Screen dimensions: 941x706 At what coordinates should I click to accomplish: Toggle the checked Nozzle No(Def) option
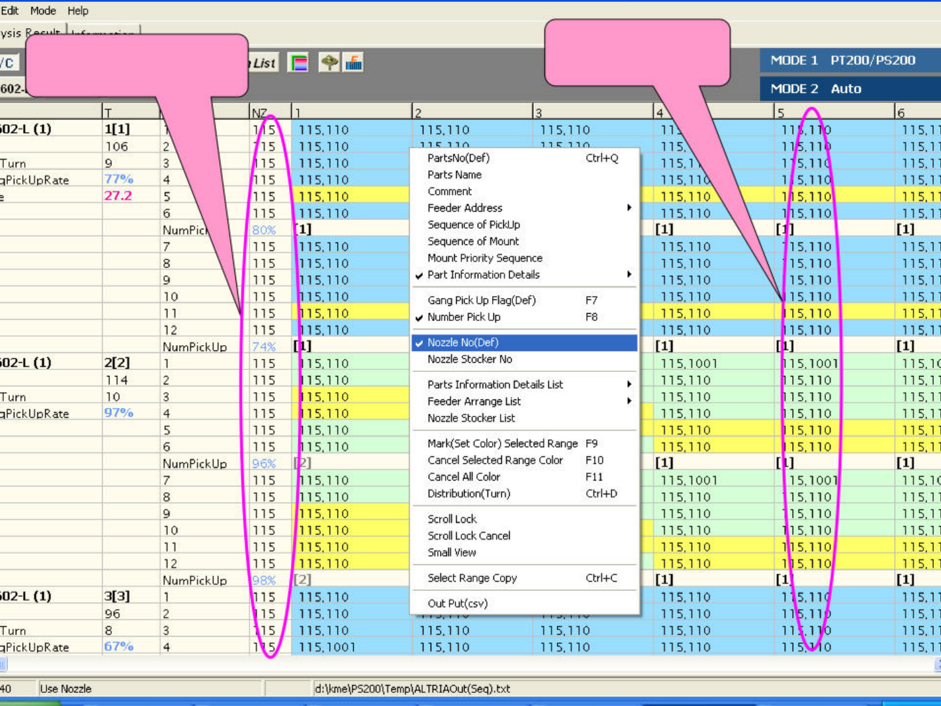coord(462,343)
